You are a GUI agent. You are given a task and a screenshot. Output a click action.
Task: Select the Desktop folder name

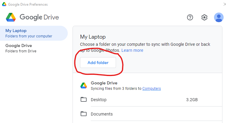coord(99,100)
